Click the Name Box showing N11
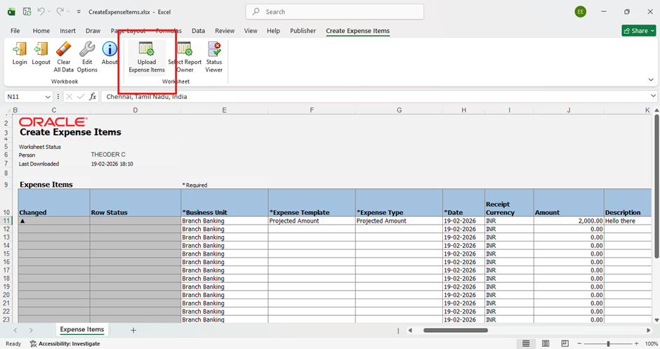 tap(24, 97)
